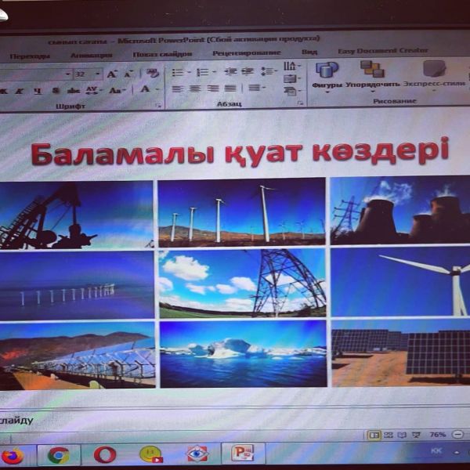Viewport: 470px width, 470px height.
Task: Open the font size dropdown
Action: pyautogui.click(x=96, y=74)
